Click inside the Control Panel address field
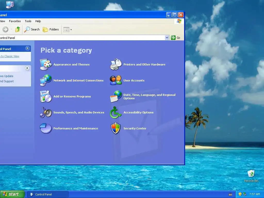264x198 pixels. point(82,38)
